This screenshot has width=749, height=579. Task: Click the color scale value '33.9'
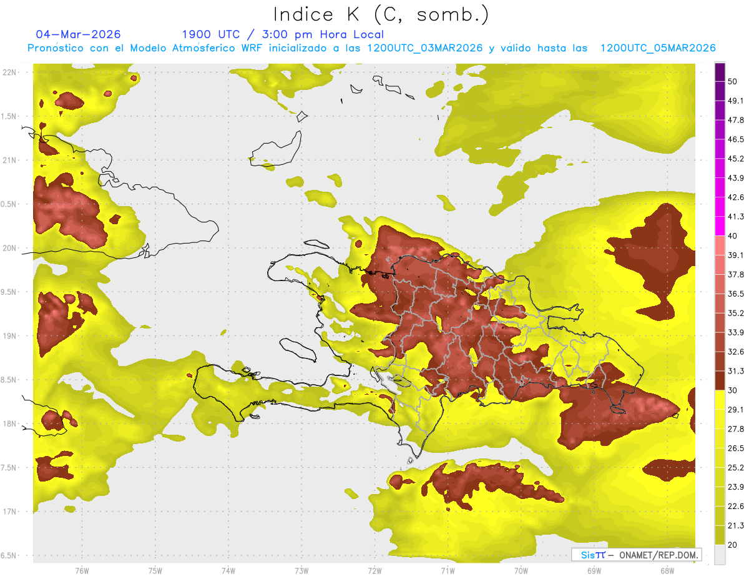pos(736,332)
